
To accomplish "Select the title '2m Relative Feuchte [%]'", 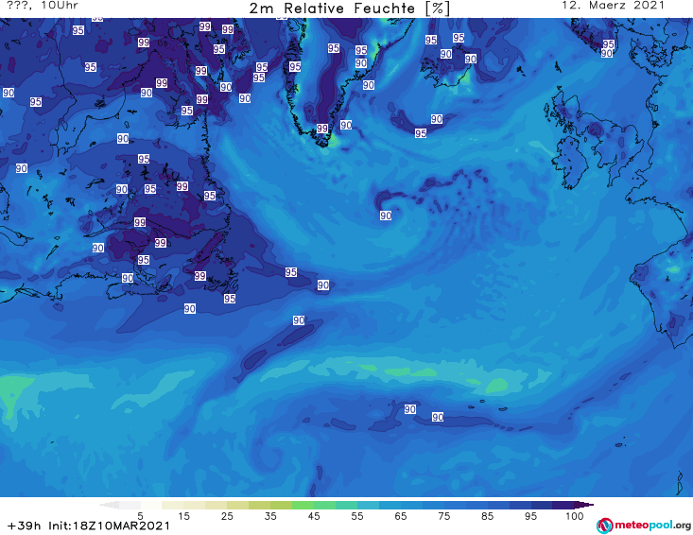I will pos(349,9).
